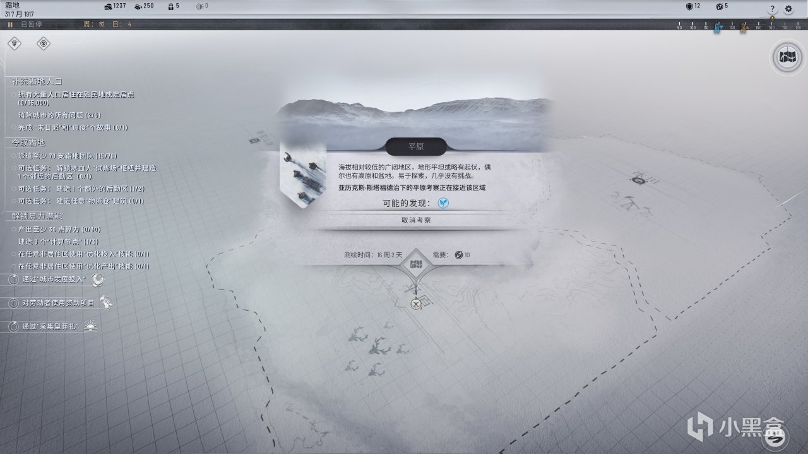808x454 pixels.
Task: Click the day counter 日: 4
Action: [x=122, y=25]
